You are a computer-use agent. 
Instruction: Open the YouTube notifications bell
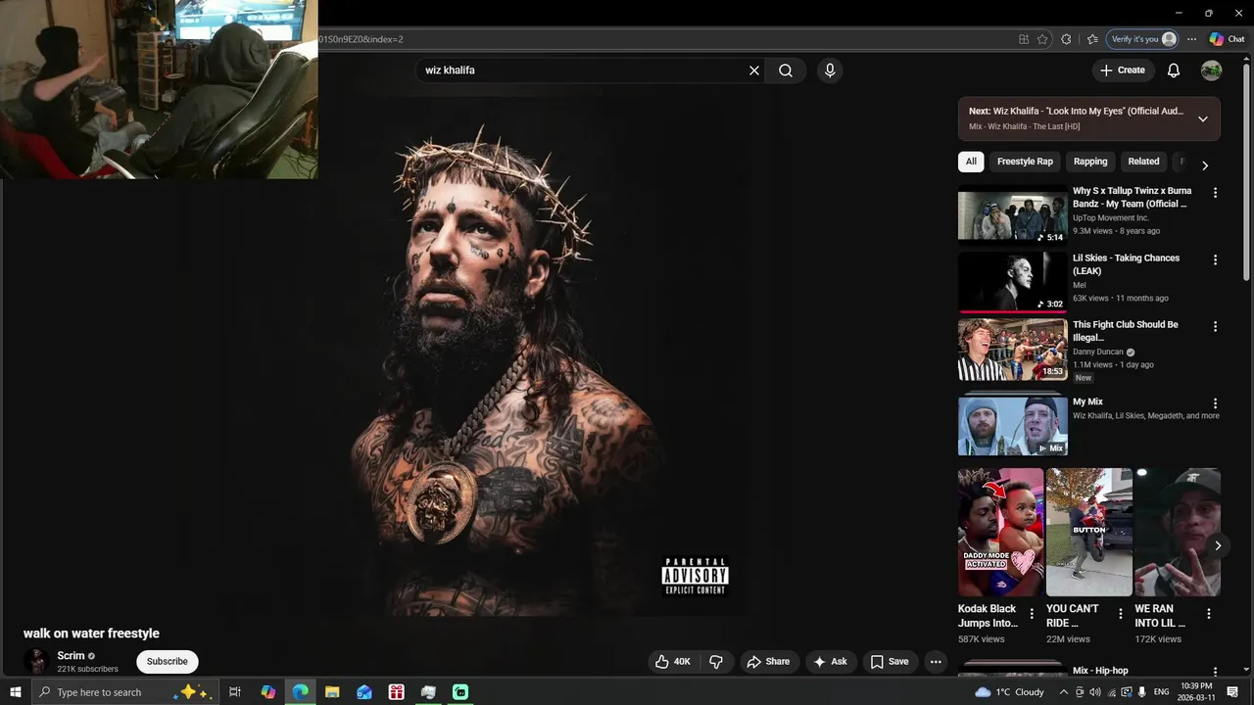(x=1174, y=70)
